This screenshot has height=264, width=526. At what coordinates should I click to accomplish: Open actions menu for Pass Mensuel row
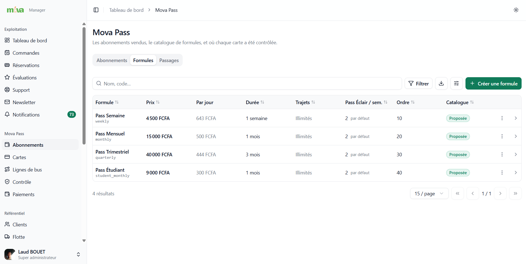502,136
